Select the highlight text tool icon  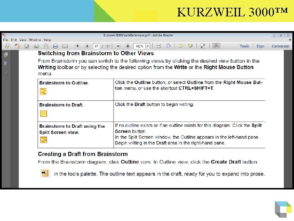click(190, 46)
